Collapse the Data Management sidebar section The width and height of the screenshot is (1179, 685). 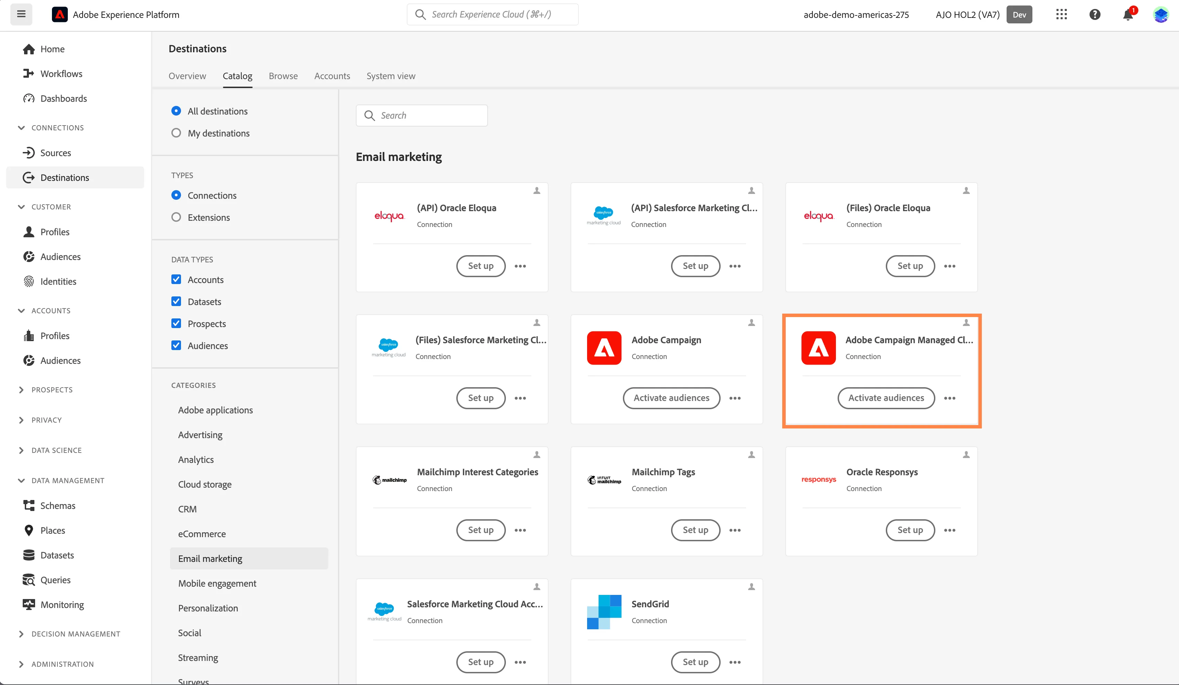pos(21,481)
